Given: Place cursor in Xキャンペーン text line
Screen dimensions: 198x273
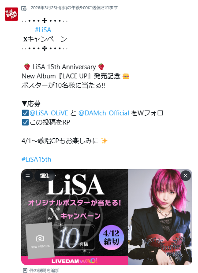Looking at the screenshot, I should [x=45, y=39].
